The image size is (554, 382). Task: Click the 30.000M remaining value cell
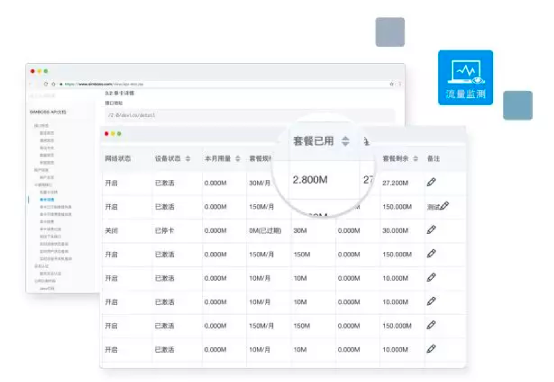click(395, 231)
